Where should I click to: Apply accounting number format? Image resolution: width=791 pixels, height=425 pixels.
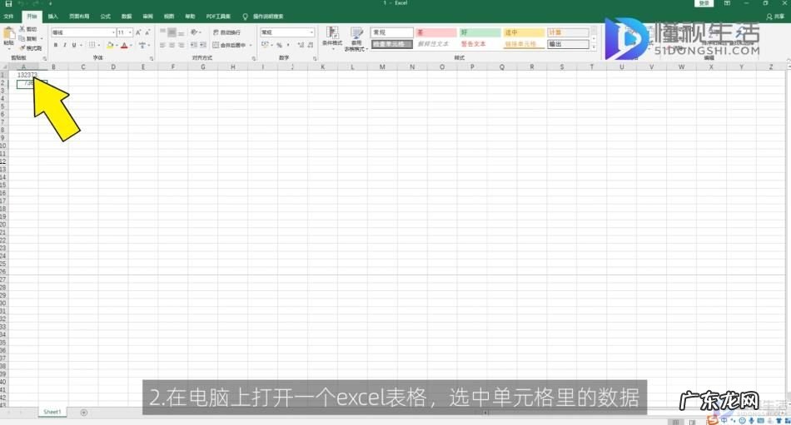pyautogui.click(x=266, y=46)
